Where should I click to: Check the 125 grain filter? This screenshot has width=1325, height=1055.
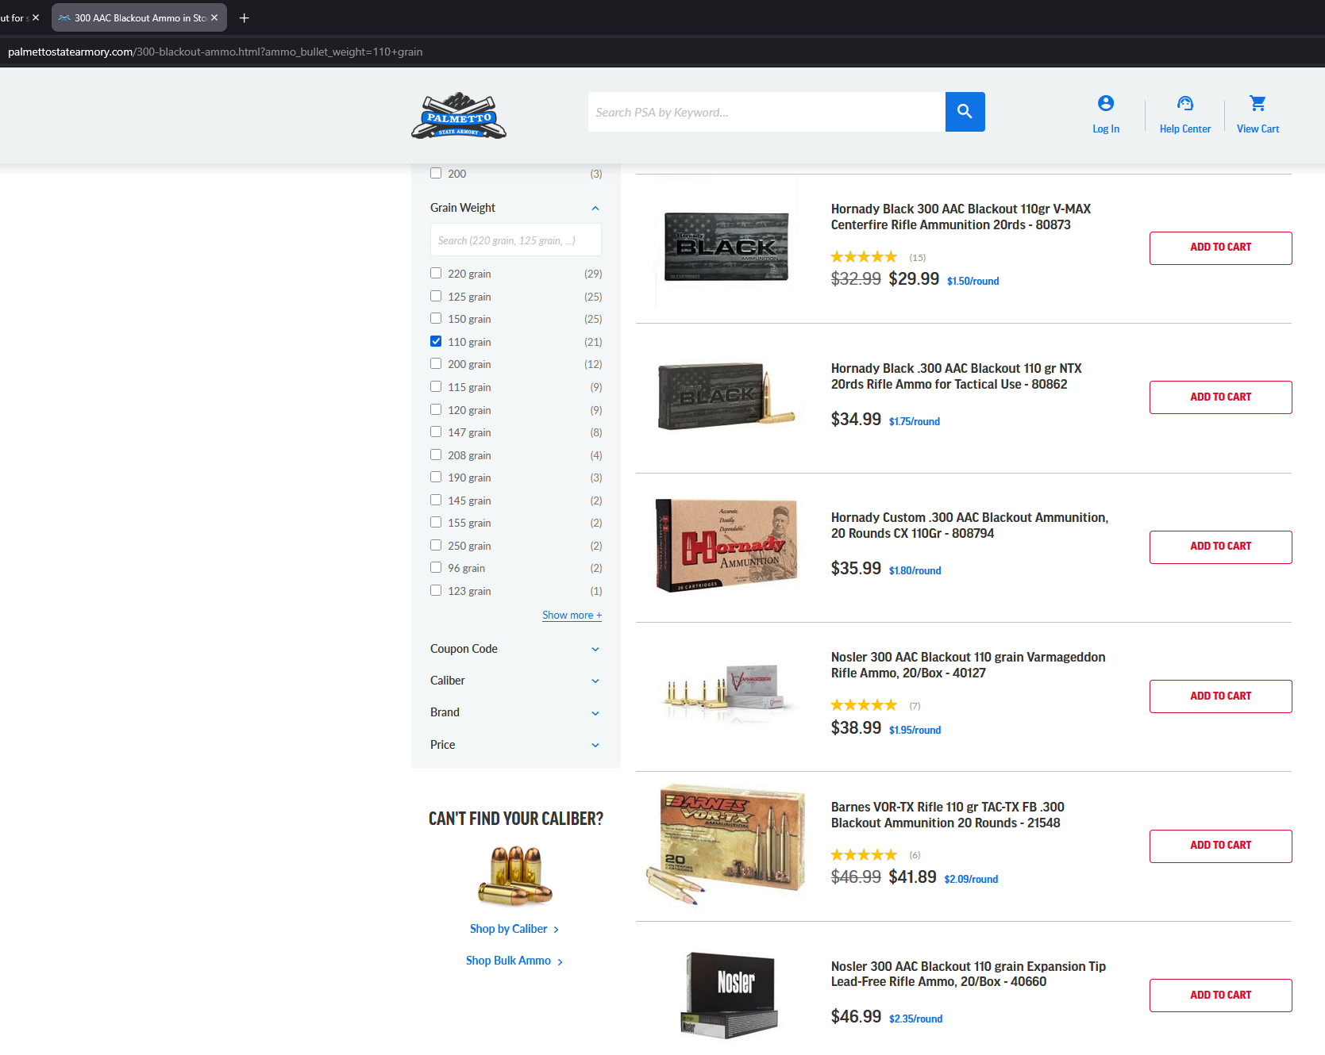tap(436, 296)
